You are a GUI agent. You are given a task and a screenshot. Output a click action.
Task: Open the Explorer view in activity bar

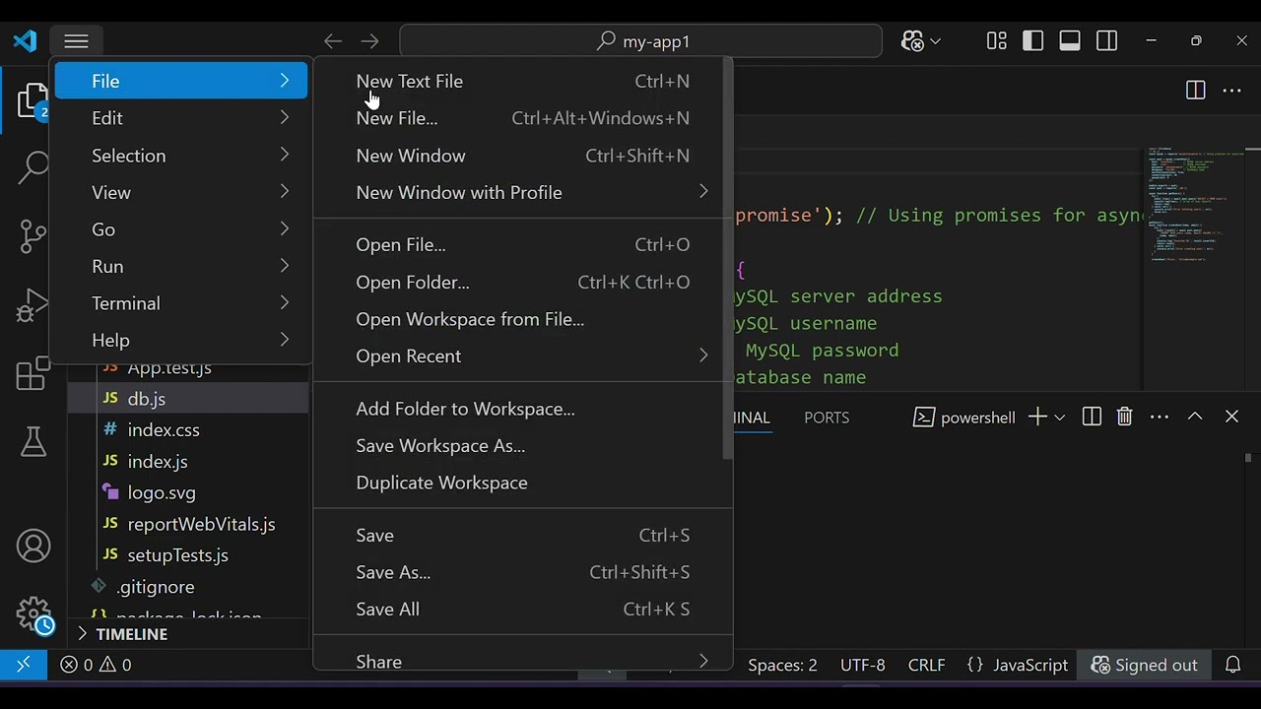tap(33, 101)
